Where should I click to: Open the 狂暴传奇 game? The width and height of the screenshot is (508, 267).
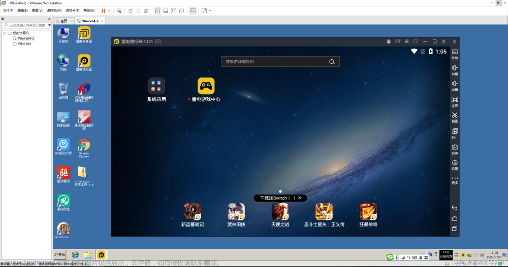(x=368, y=215)
